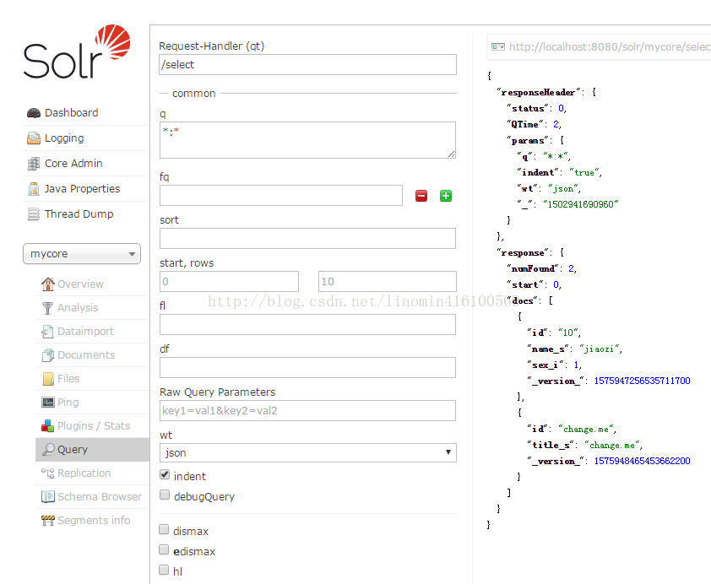Viewport: 711px width, 584px height.
Task: Uncheck the indent checkbox
Action: [165, 474]
